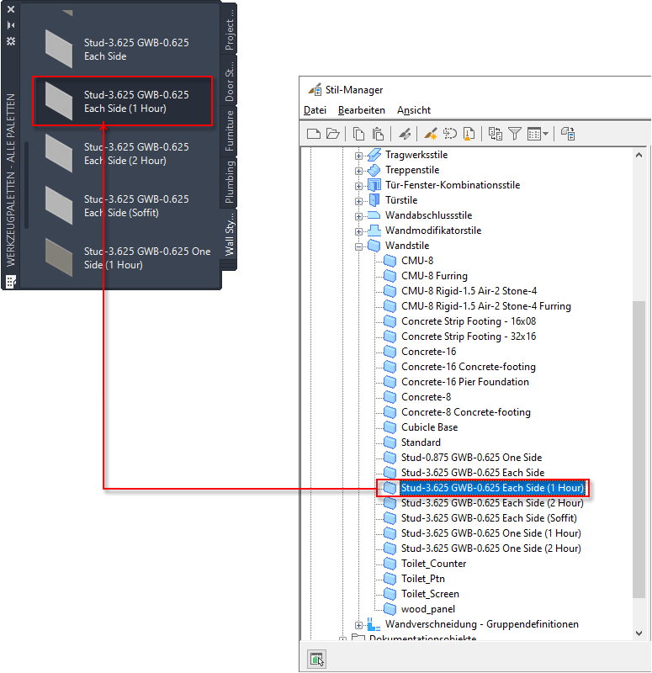Screen dimensions: 652x673
Task: Select Concrete-16 Pier Foundation style
Action: 465,382
